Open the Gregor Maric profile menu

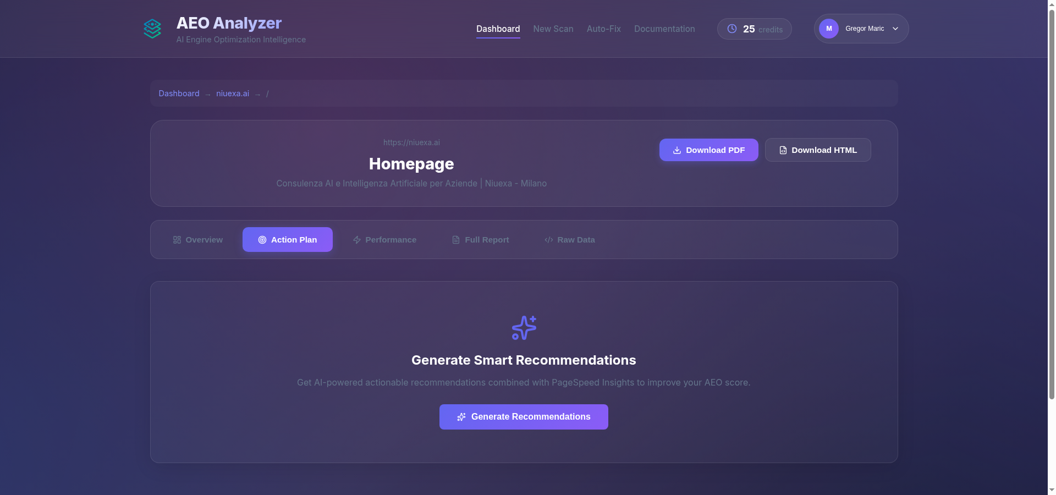pyautogui.click(x=865, y=29)
